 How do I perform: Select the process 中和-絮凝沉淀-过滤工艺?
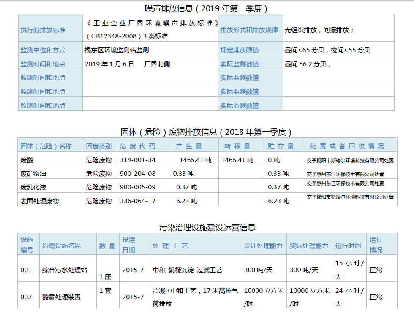click(188, 270)
